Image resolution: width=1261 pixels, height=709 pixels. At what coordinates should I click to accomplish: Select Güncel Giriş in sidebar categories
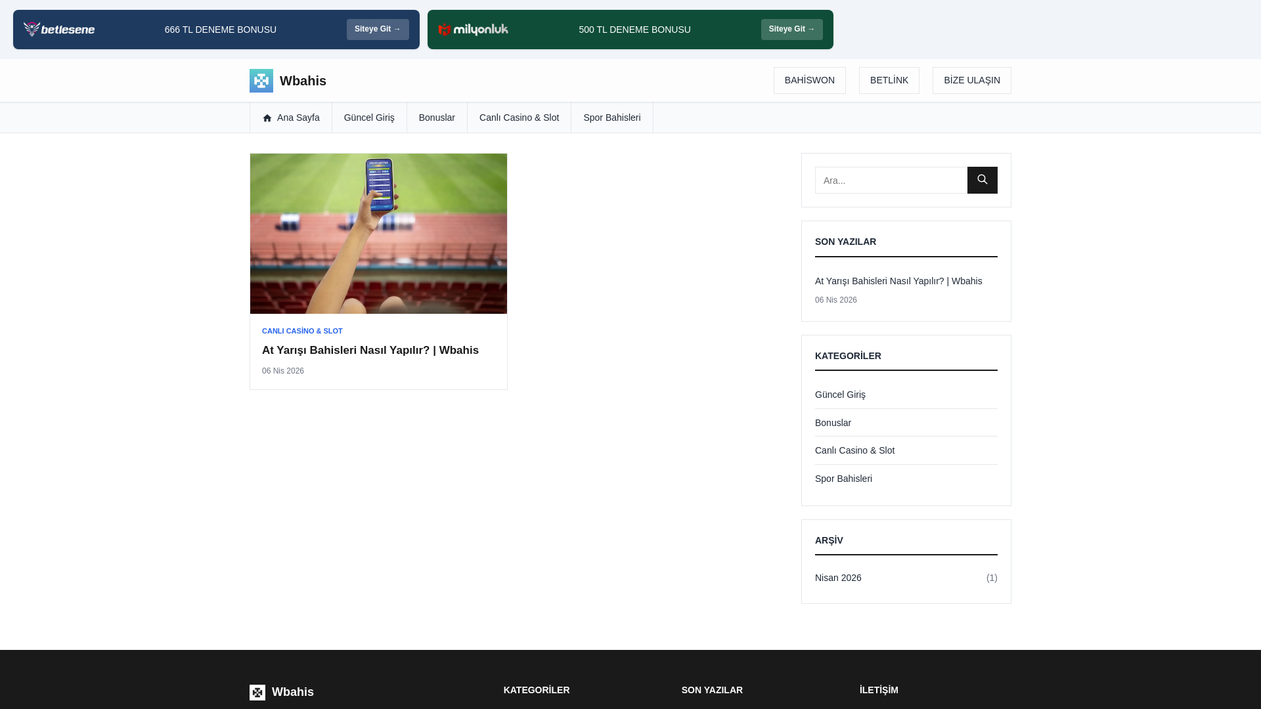click(840, 395)
